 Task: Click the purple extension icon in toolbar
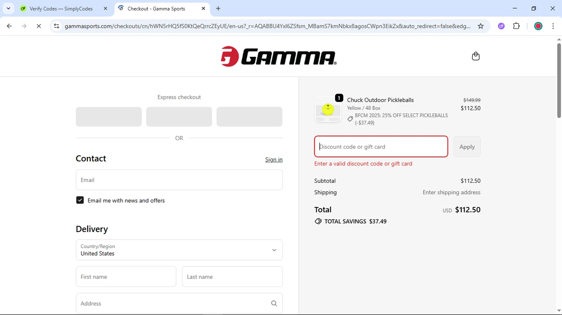(x=501, y=26)
